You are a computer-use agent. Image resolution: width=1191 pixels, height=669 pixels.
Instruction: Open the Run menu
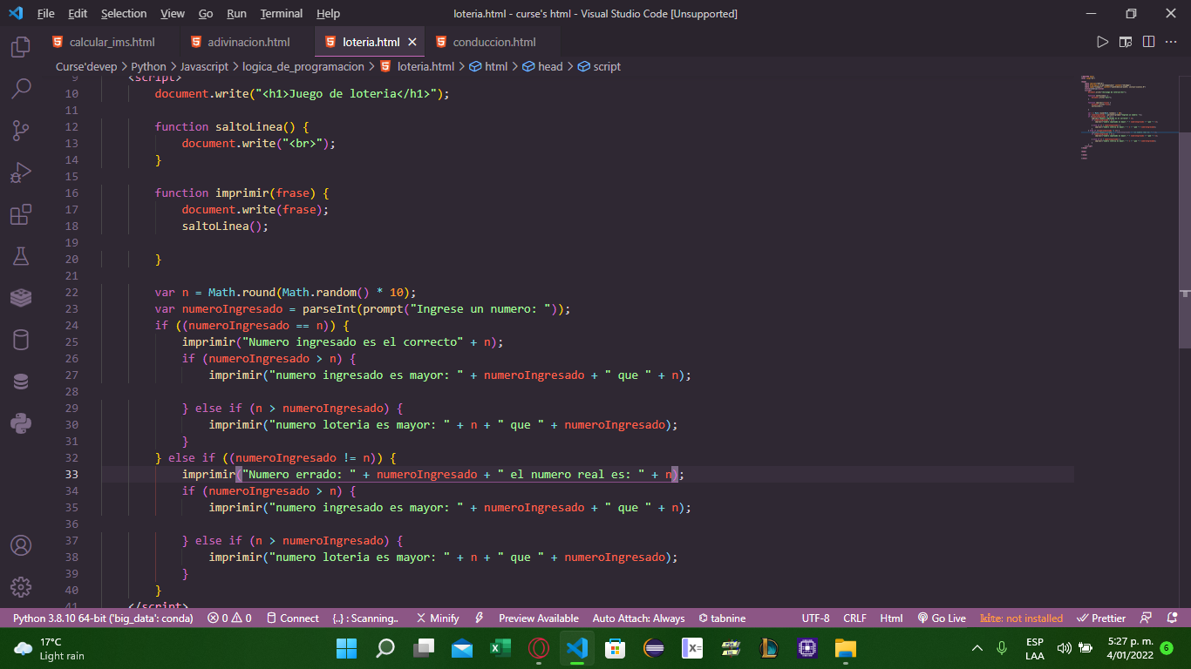coord(236,13)
